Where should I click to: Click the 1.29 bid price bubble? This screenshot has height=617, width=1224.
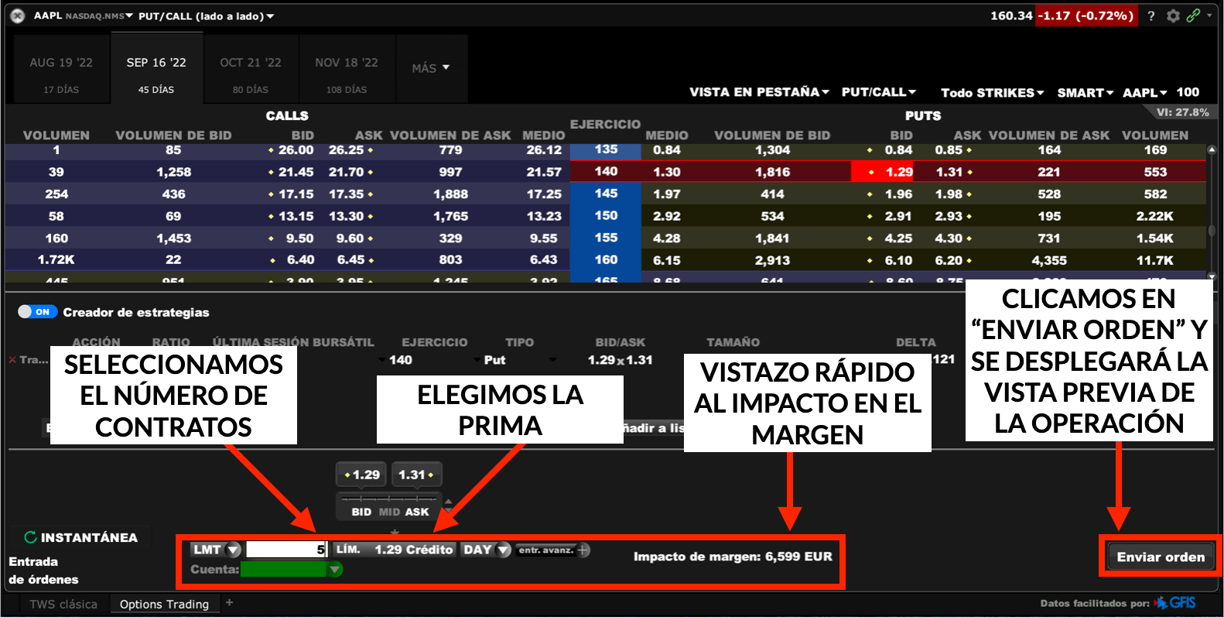pyautogui.click(x=362, y=475)
